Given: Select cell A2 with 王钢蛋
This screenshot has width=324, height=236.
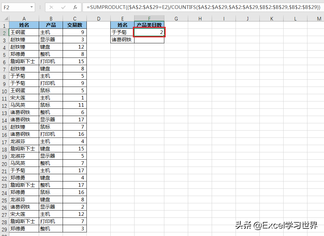Looking at the screenshot, I should 24,32.
